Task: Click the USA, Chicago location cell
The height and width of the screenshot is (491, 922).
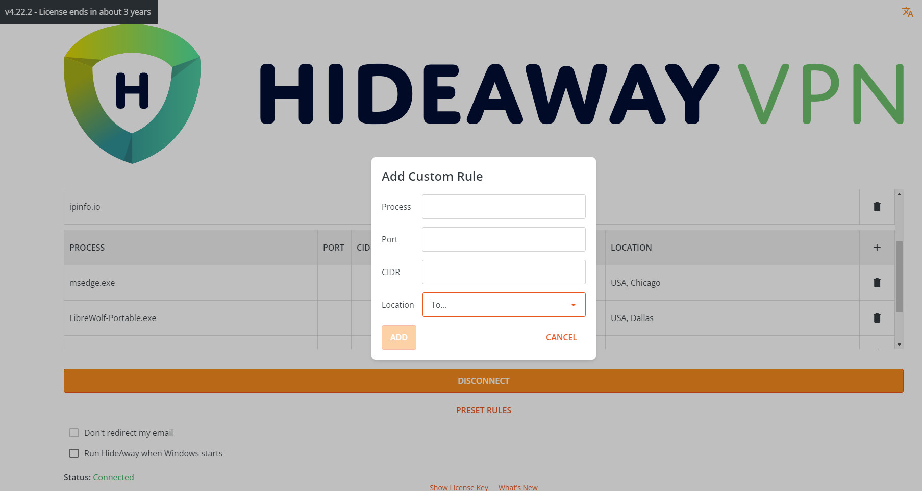Action: [732, 283]
